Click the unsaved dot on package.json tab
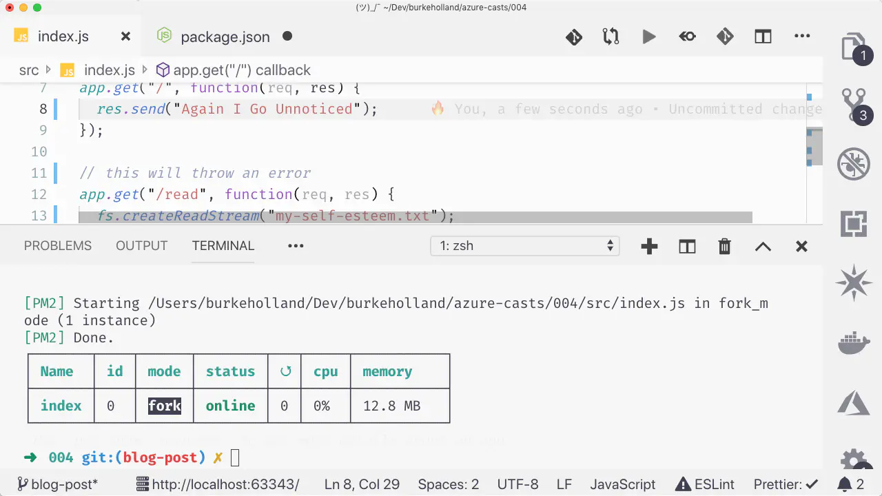882x496 pixels. click(287, 37)
